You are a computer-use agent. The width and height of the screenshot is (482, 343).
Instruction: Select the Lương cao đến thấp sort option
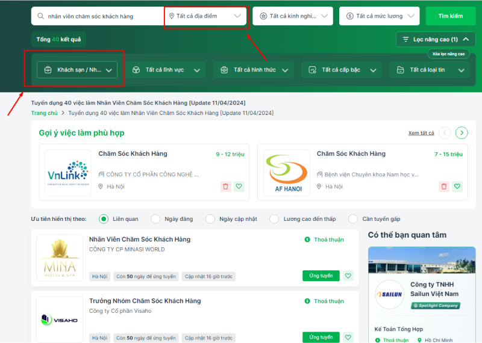coord(274,219)
